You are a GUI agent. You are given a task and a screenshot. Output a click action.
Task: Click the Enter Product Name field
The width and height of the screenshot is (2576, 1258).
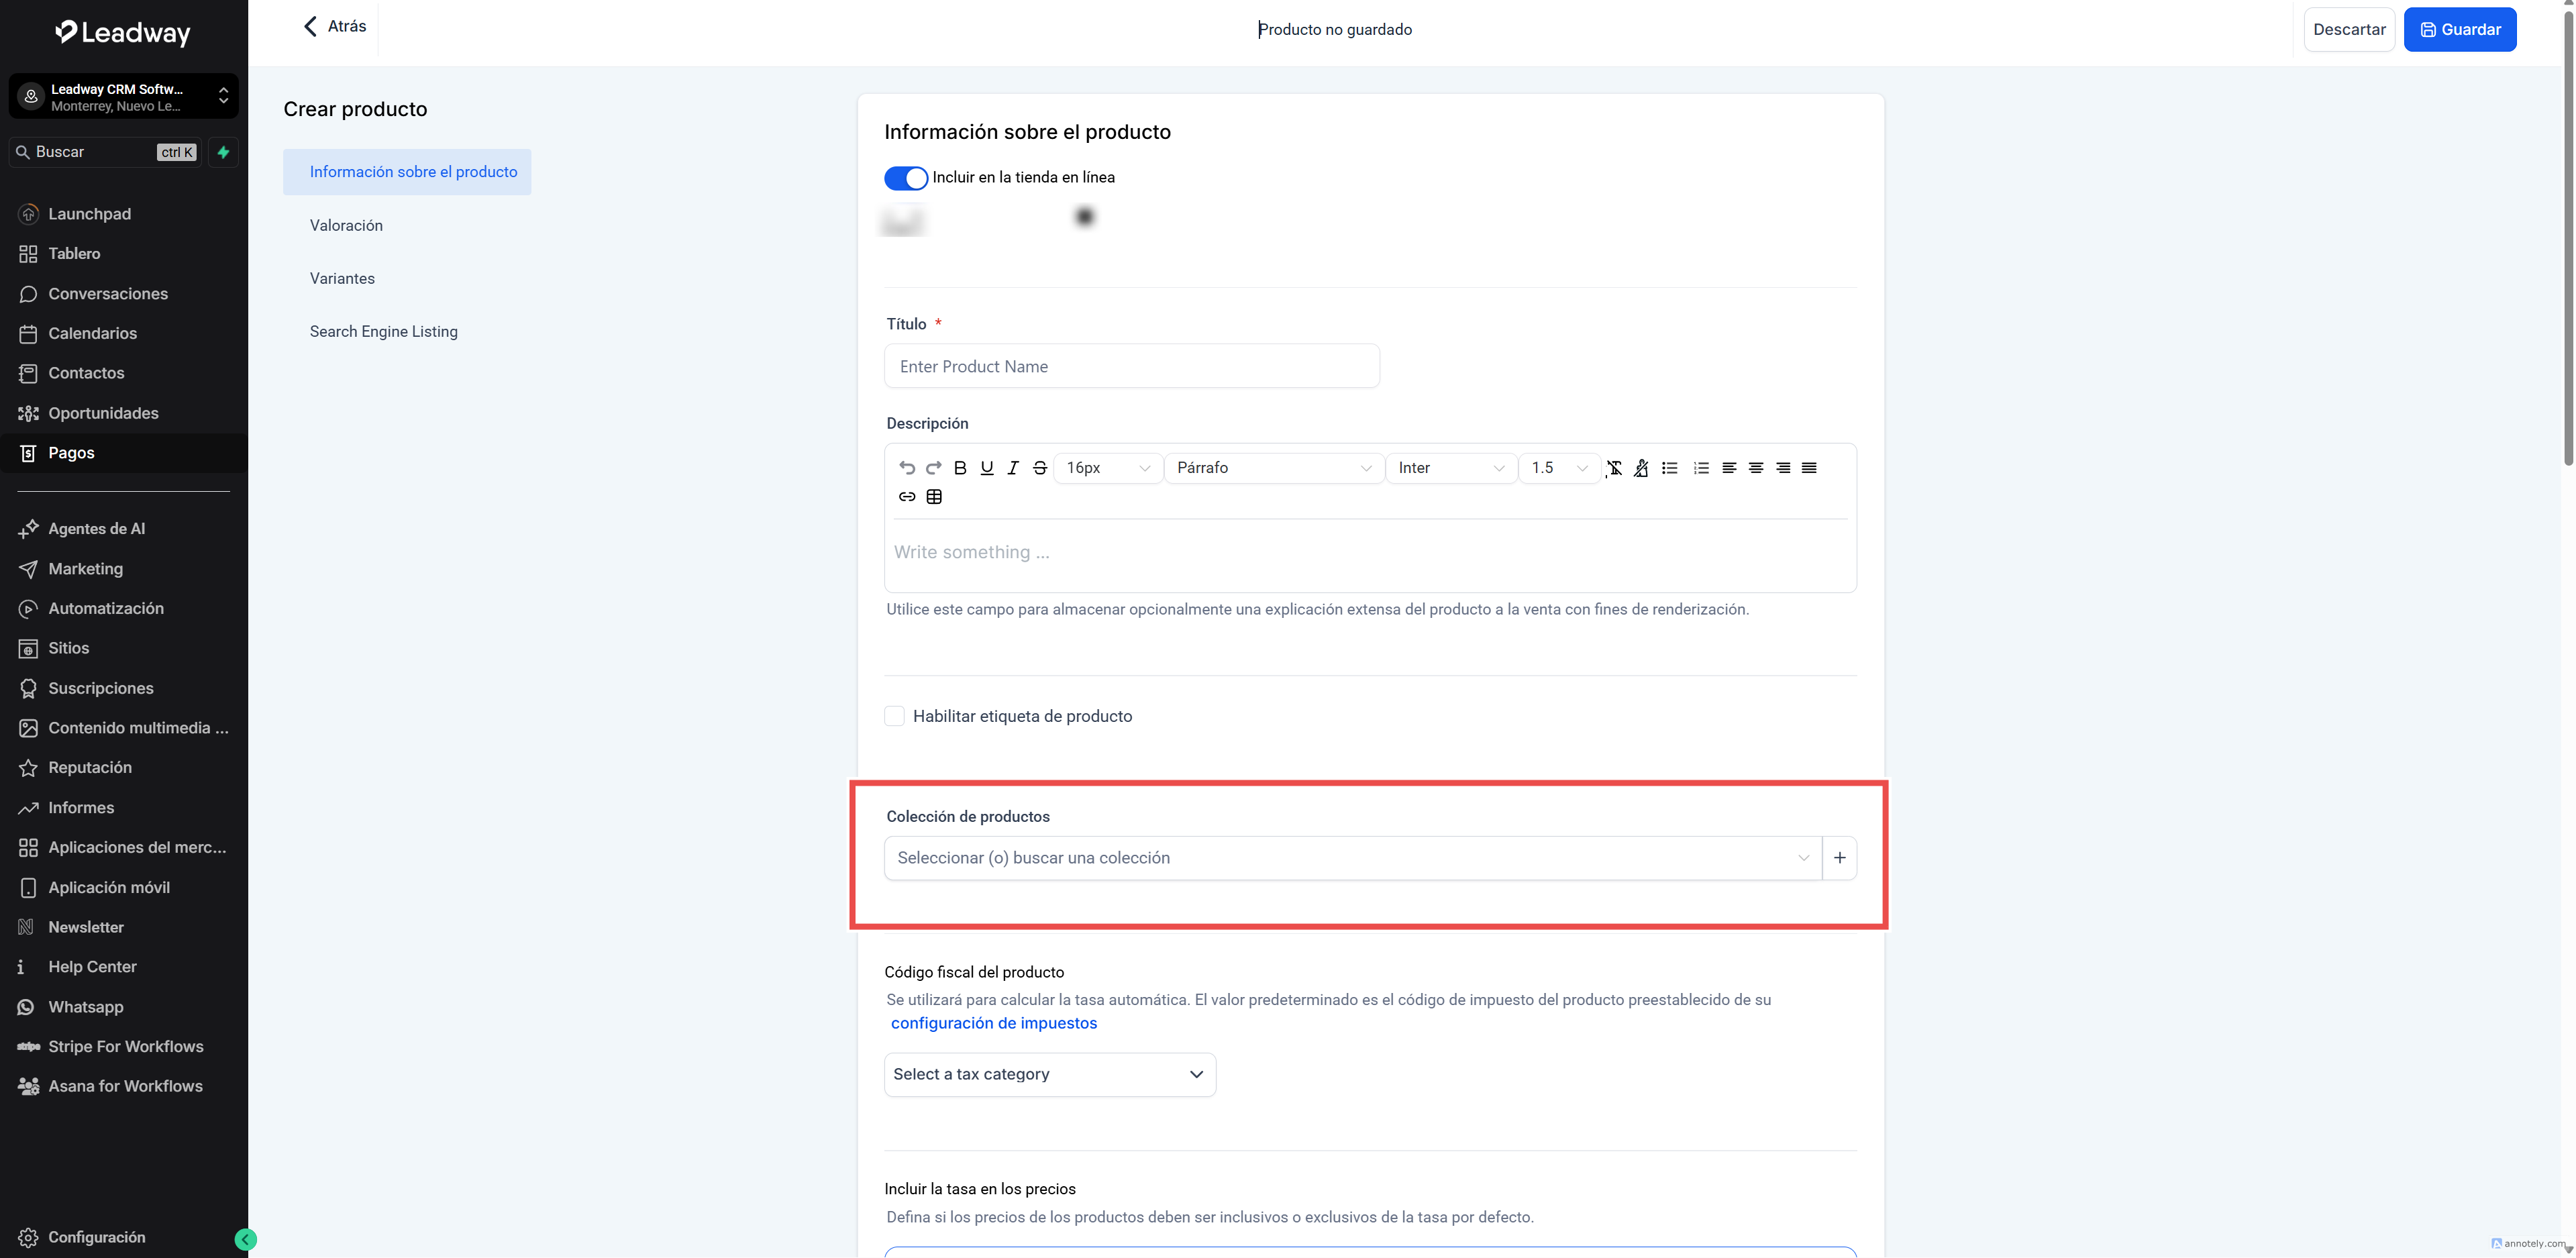[1131, 367]
